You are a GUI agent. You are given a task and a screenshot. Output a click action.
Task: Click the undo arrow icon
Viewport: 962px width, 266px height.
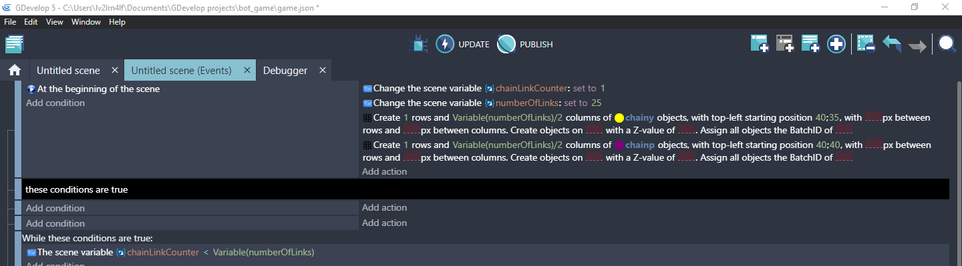coord(892,45)
